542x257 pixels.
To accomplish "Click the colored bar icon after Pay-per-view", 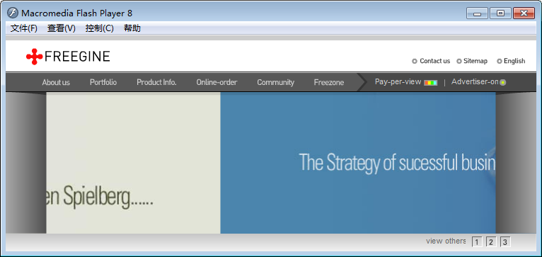I will pyautogui.click(x=431, y=83).
